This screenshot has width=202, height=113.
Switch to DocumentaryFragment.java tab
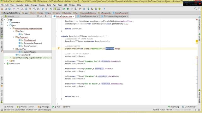pos(115,16)
